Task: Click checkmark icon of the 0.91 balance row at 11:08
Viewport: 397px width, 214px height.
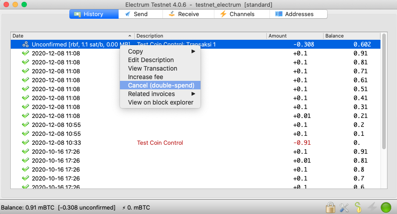Action: click(26, 53)
